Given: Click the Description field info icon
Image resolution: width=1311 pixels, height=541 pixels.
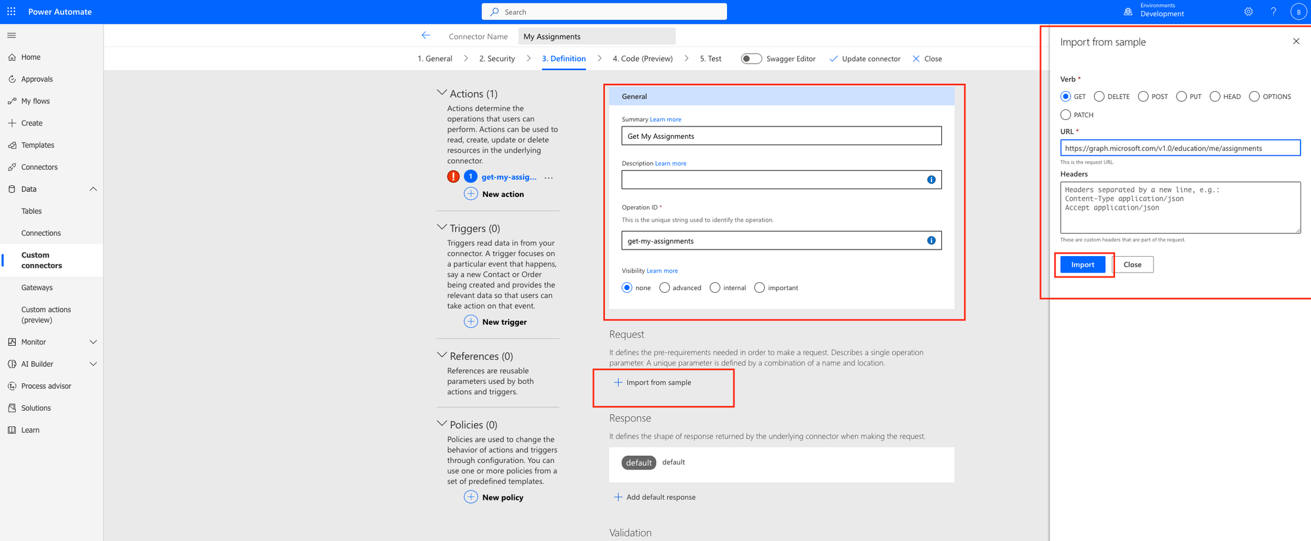Looking at the screenshot, I should coord(931,179).
